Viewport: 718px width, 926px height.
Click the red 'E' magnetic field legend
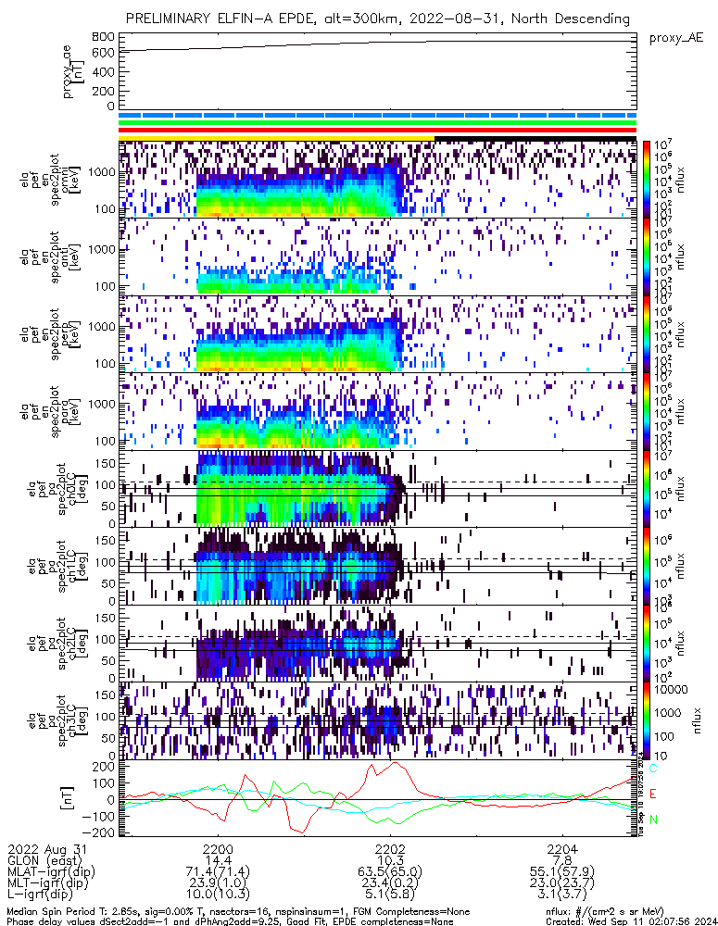653,794
